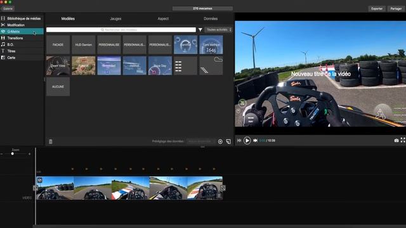This screenshot has width=406, height=228.
Task: Click the last orange marker above clip
Action: pos(214,169)
